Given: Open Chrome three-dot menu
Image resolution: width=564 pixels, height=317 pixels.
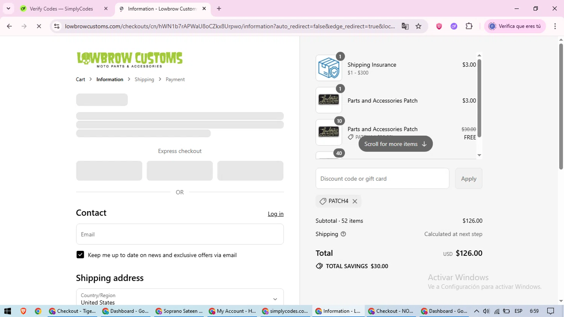Looking at the screenshot, I should 555,26.
